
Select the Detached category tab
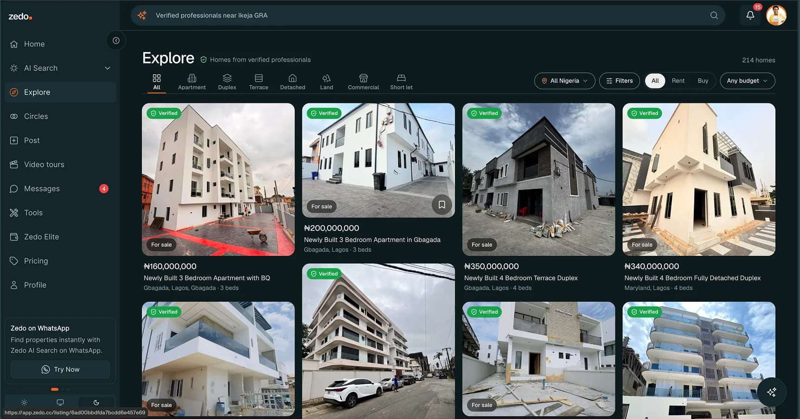click(293, 82)
